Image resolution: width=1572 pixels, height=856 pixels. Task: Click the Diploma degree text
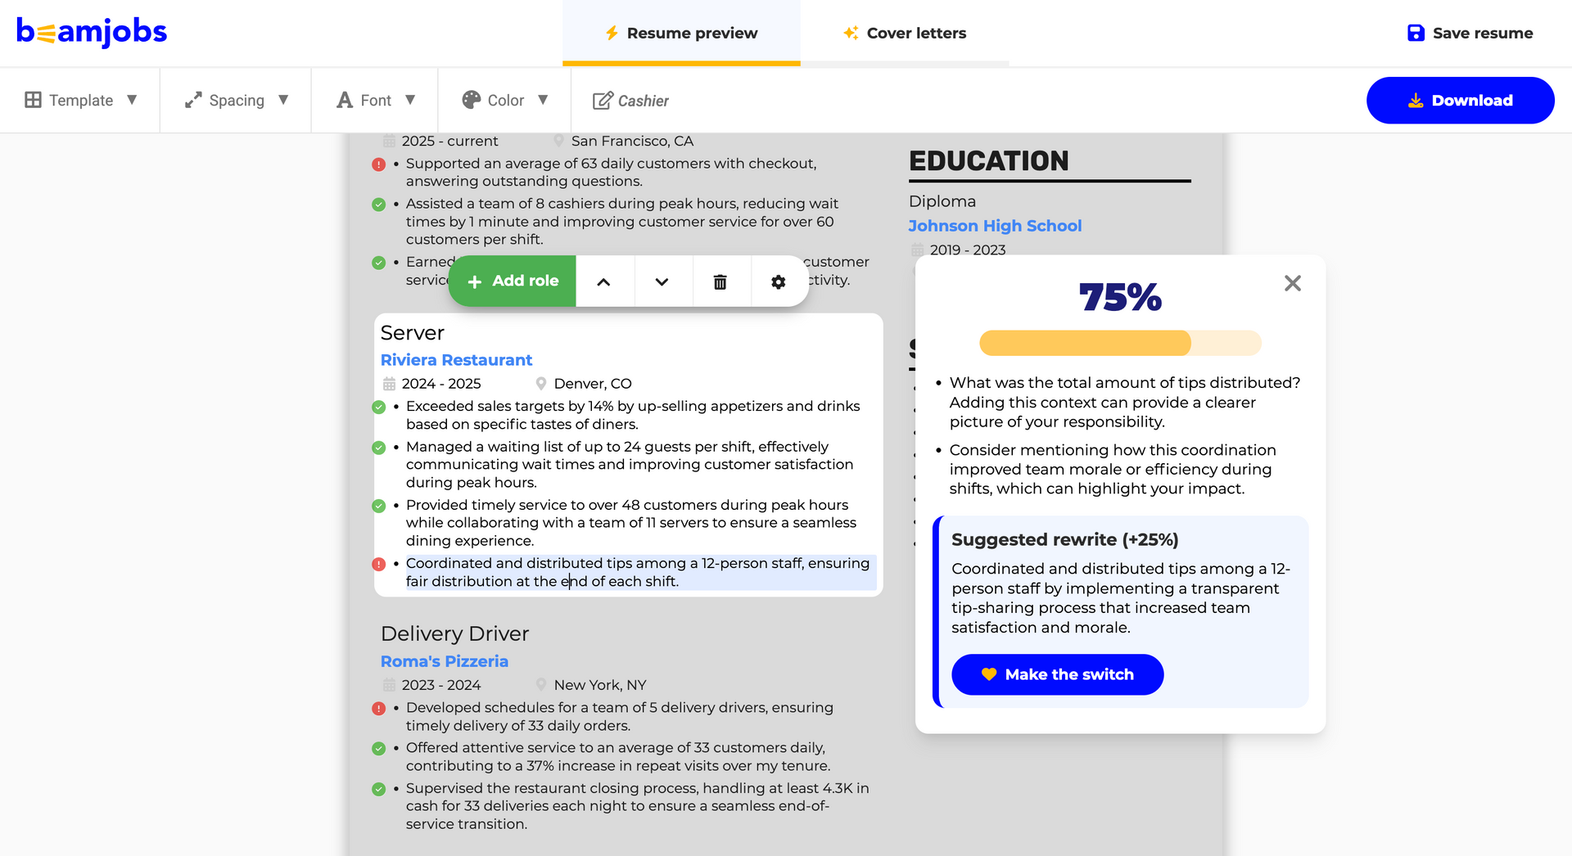coord(942,201)
